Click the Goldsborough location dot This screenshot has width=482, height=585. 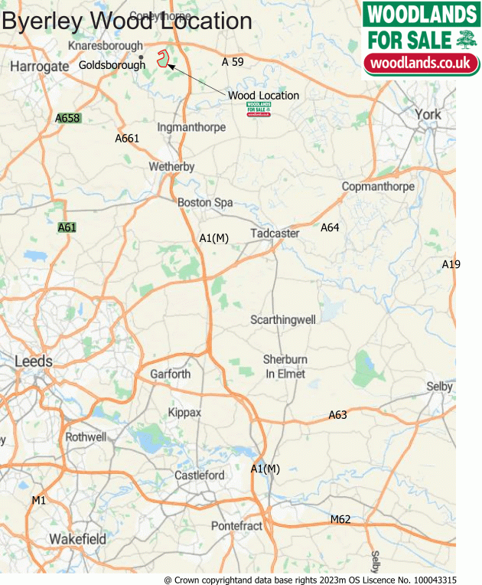click(141, 57)
